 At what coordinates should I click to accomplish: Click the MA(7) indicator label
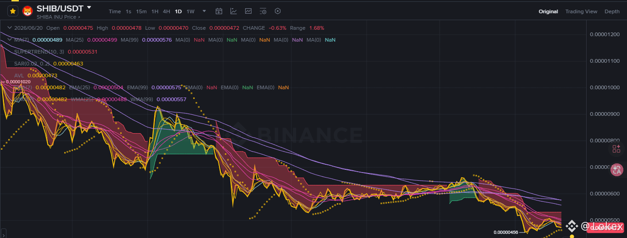click(x=22, y=40)
